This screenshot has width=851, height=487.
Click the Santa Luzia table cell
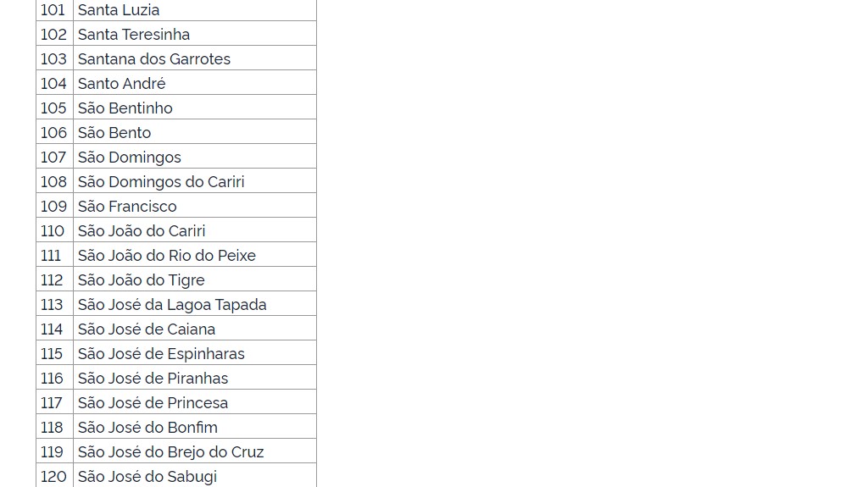[119, 10]
